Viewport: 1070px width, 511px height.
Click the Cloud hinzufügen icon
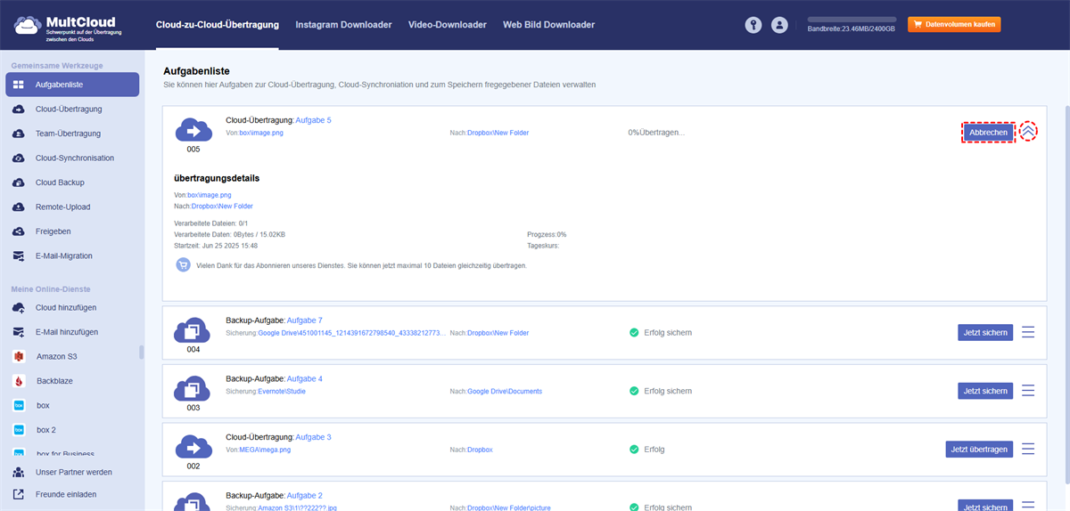pyautogui.click(x=19, y=308)
